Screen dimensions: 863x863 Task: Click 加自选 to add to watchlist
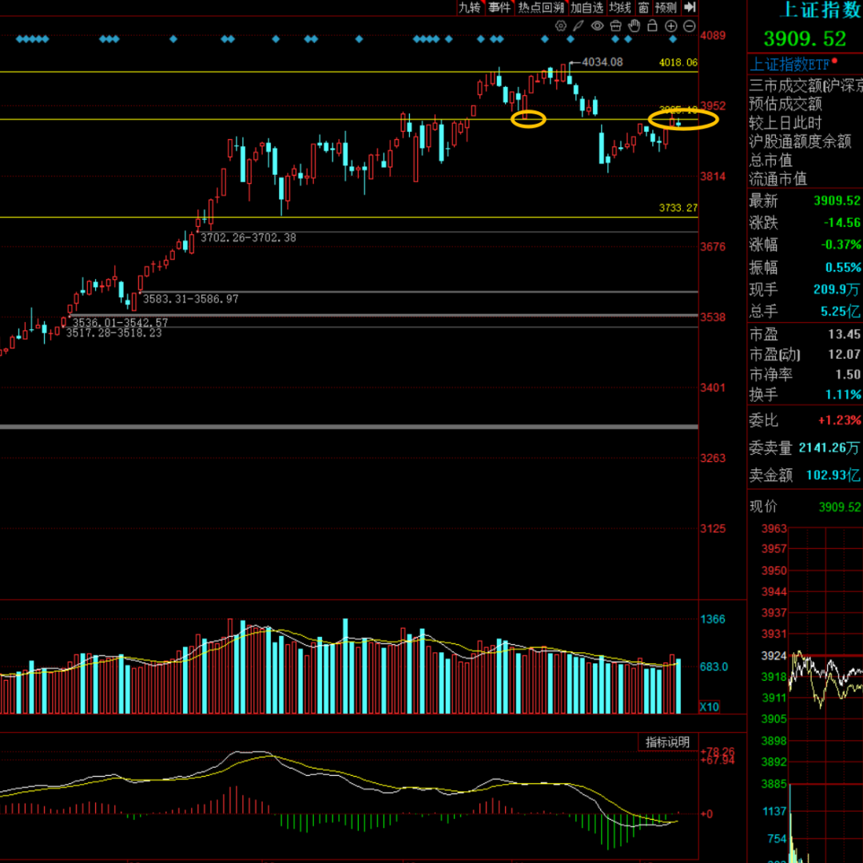(x=587, y=7)
